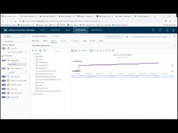Expand the Properties tree node
The width and height of the screenshot is (178, 133).
[33, 94]
